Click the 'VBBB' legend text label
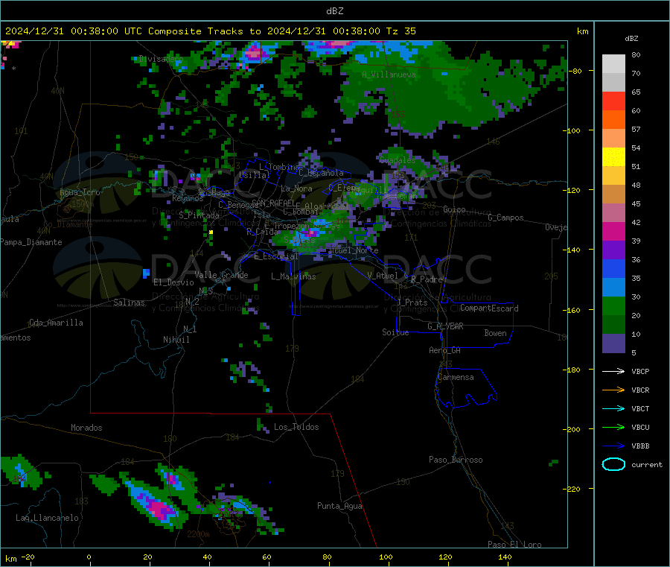 [x=640, y=446]
